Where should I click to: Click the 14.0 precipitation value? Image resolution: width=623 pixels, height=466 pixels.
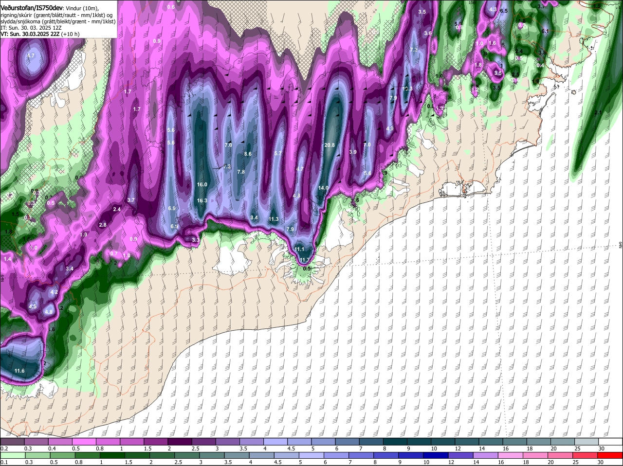pyautogui.click(x=323, y=188)
